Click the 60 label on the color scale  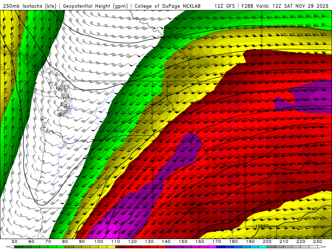pyautogui.click(x=31, y=242)
